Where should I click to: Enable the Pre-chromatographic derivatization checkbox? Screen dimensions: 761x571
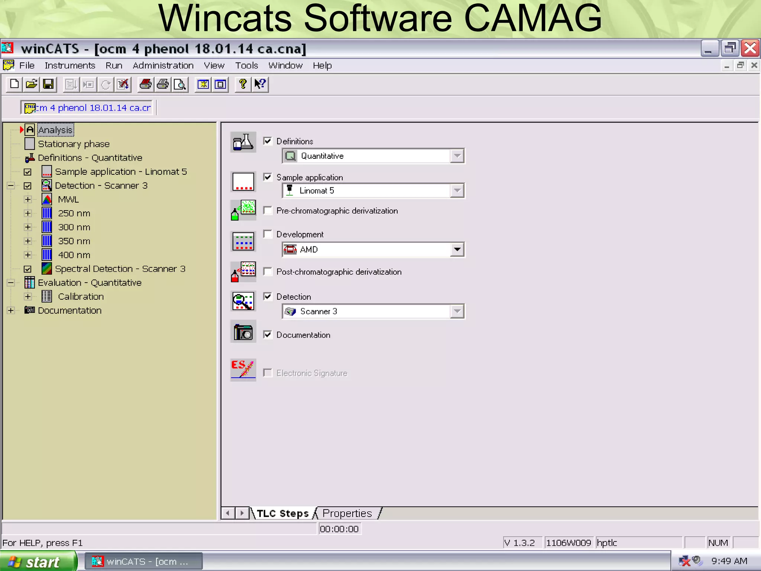[x=268, y=210]
